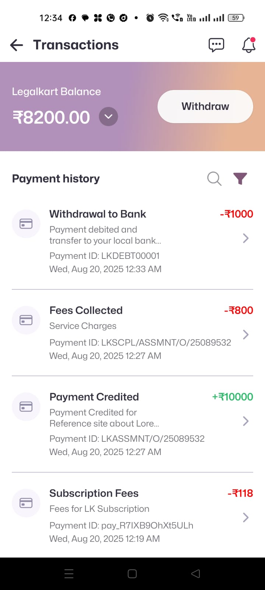Screen dimensions: 265x590
Task: Open the chat messages icon
Action: point(216,45)
